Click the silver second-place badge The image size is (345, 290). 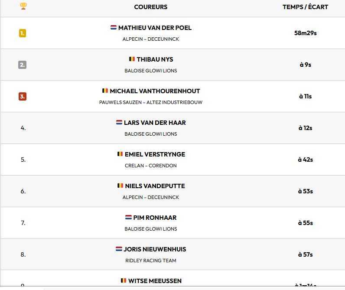23,65
